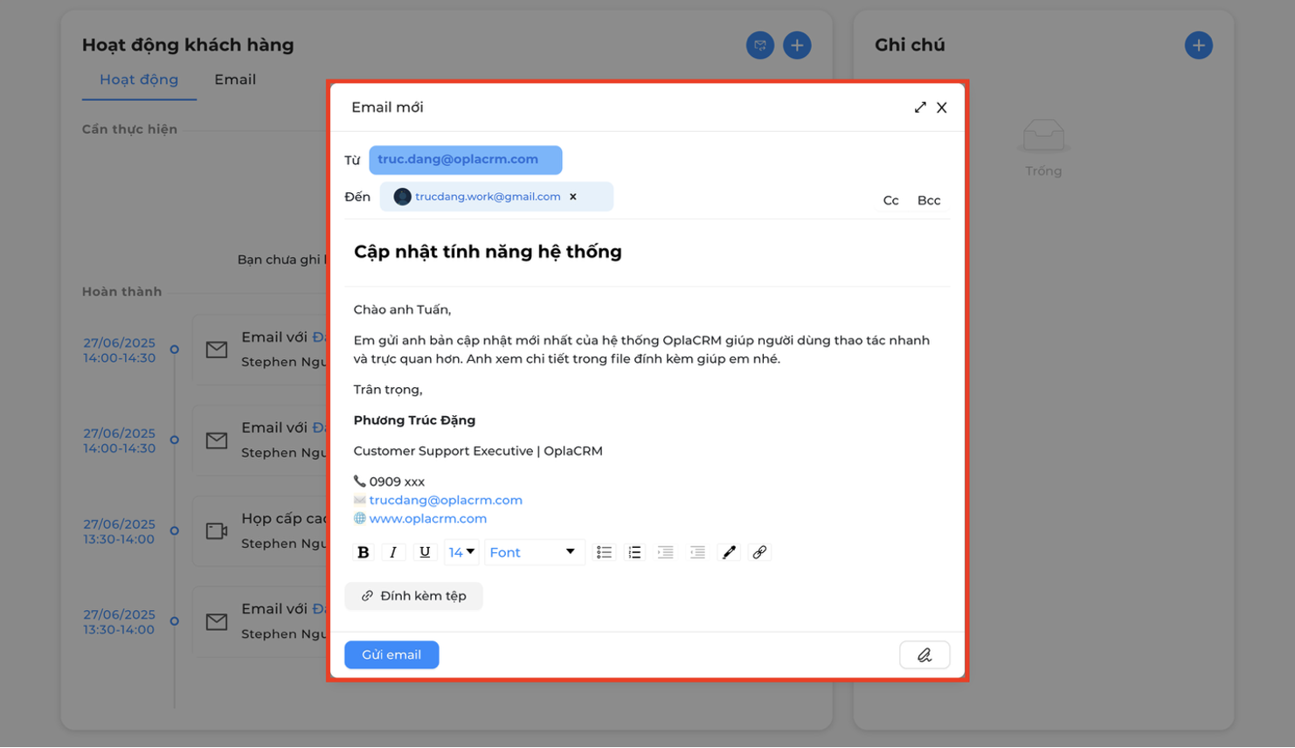Insert a hyperlink from the toolbar
Image resolution: width=1295 pixels, height=748 pixels.
coord(759,552)
